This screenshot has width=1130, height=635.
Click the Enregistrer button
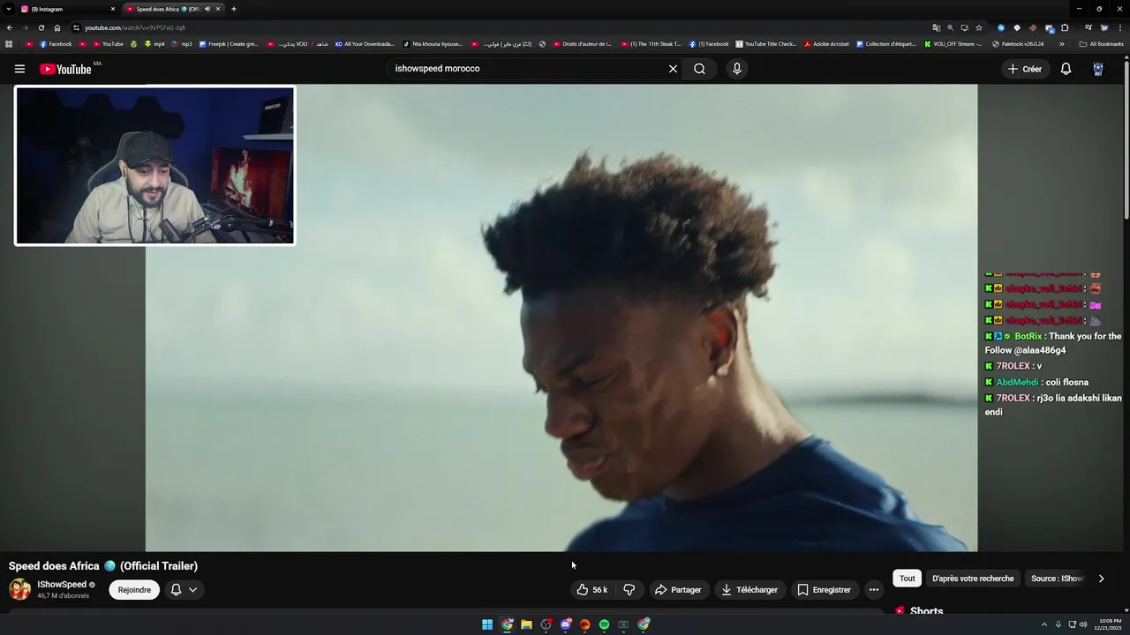click(x=824, y=590)
